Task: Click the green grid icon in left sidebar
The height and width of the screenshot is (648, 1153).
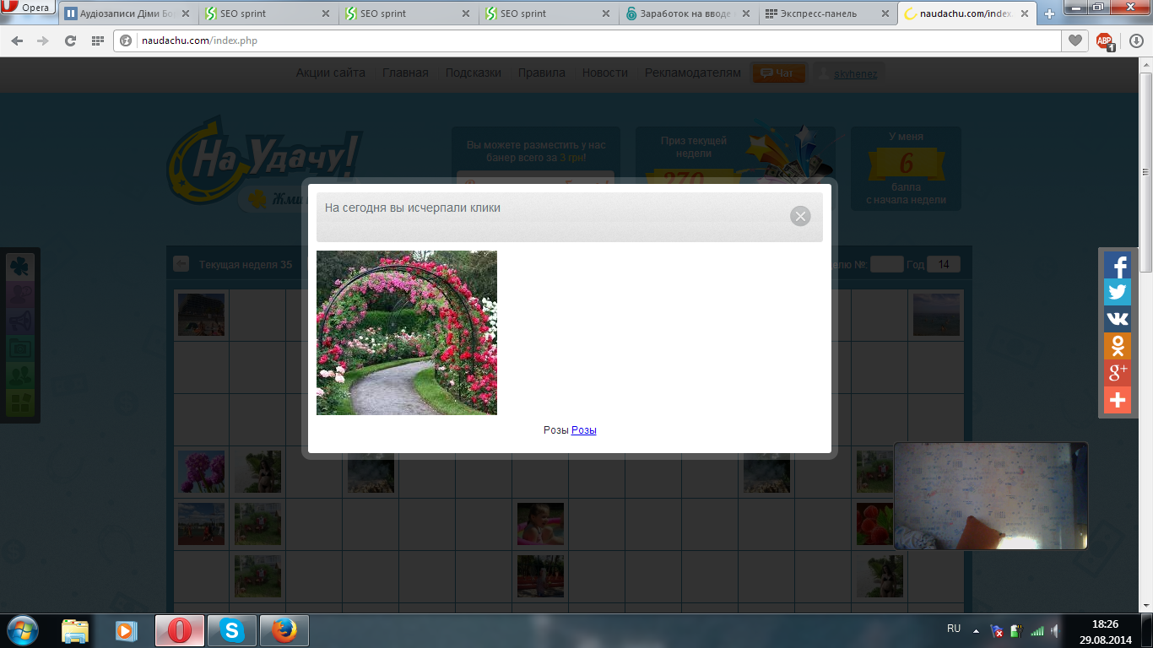Action: tap(20, 403)
